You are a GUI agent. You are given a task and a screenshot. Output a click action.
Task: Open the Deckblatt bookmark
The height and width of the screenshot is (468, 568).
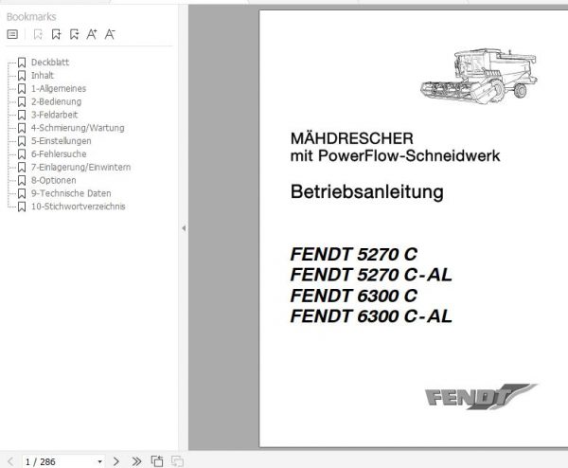coord(50,63)
